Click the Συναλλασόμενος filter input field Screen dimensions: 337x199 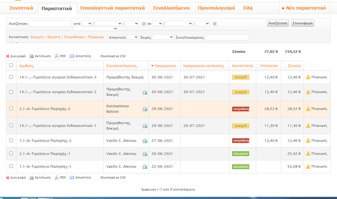tap(226, 37)
